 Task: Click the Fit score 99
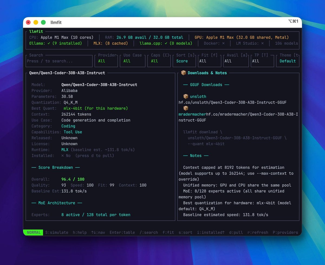pyautogui.click(x=112, y=185)
